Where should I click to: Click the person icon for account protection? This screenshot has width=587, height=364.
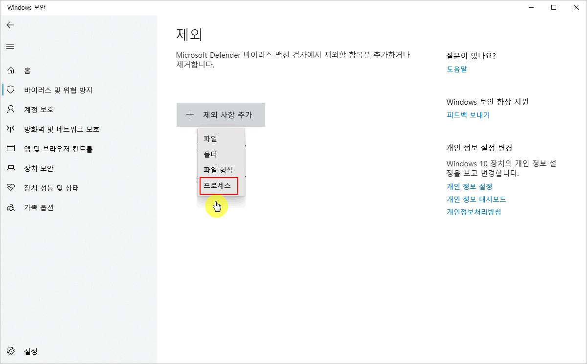[11, 110]
